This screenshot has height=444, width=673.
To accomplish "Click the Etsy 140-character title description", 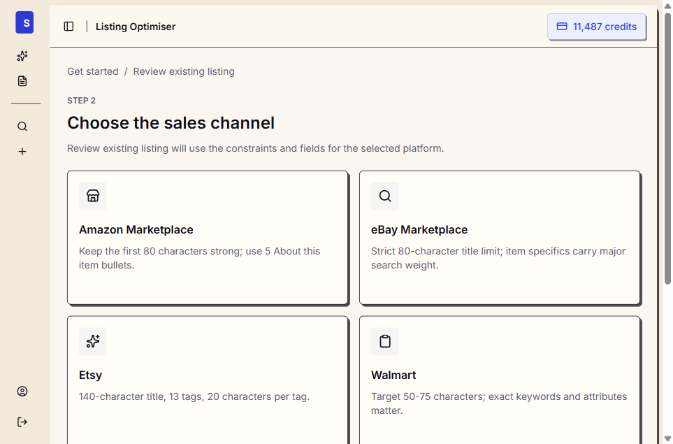I will click(194, 396).
